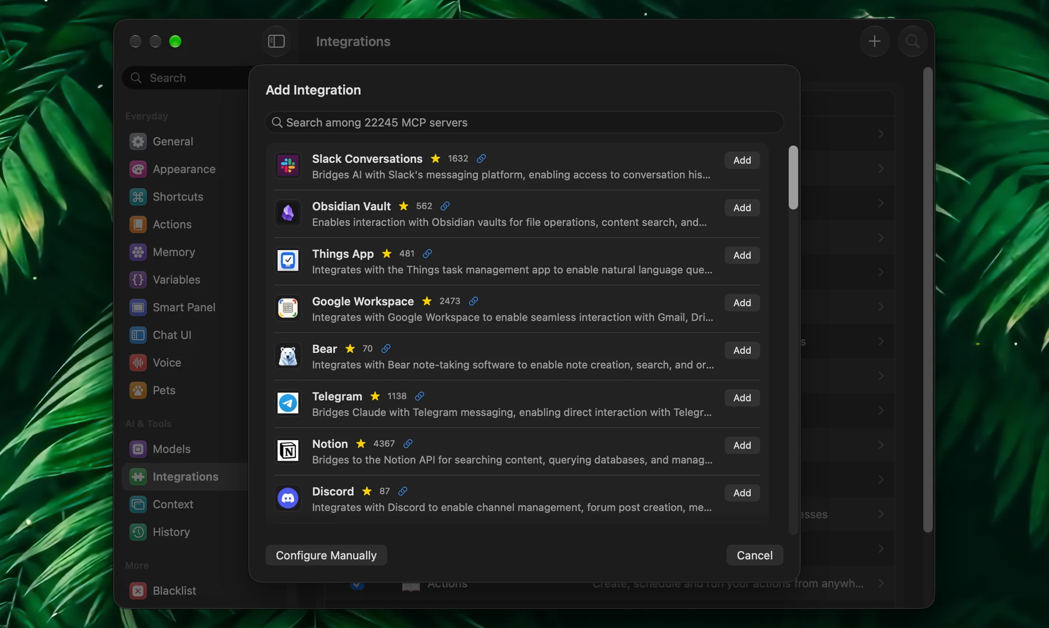Add the Slack Conversations integration
Viewport: 1049px width, 628px height.
click(x=742, y=160)
